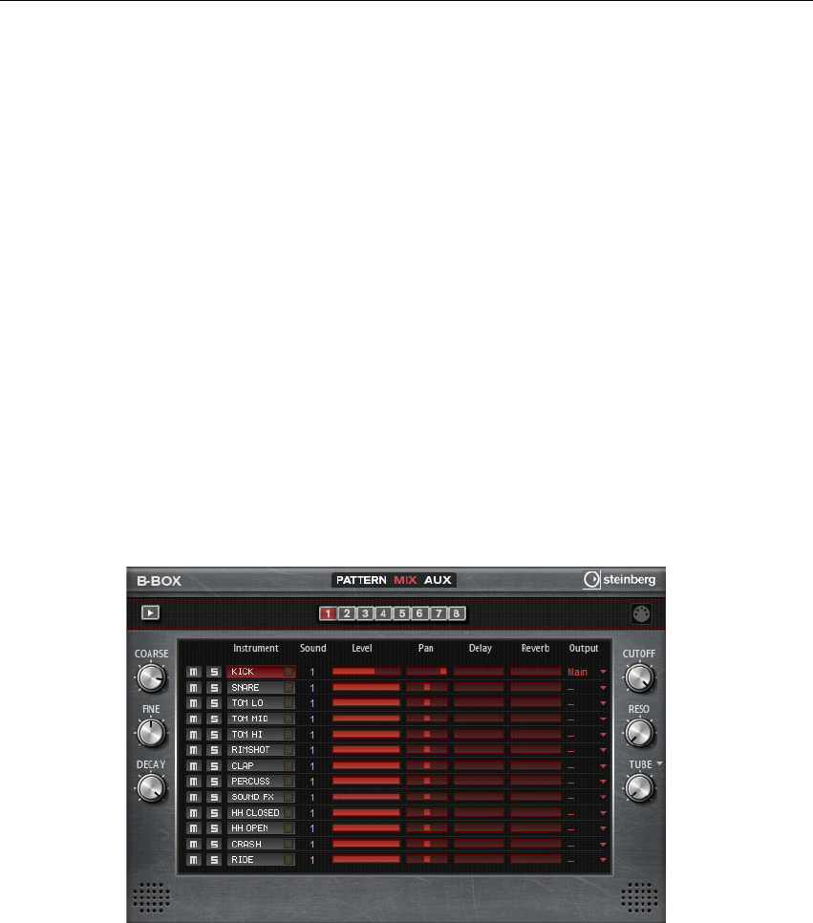Click the RIDE instrument indicator square
This screenshot has height=923, width=813.
tap(289, 859)
